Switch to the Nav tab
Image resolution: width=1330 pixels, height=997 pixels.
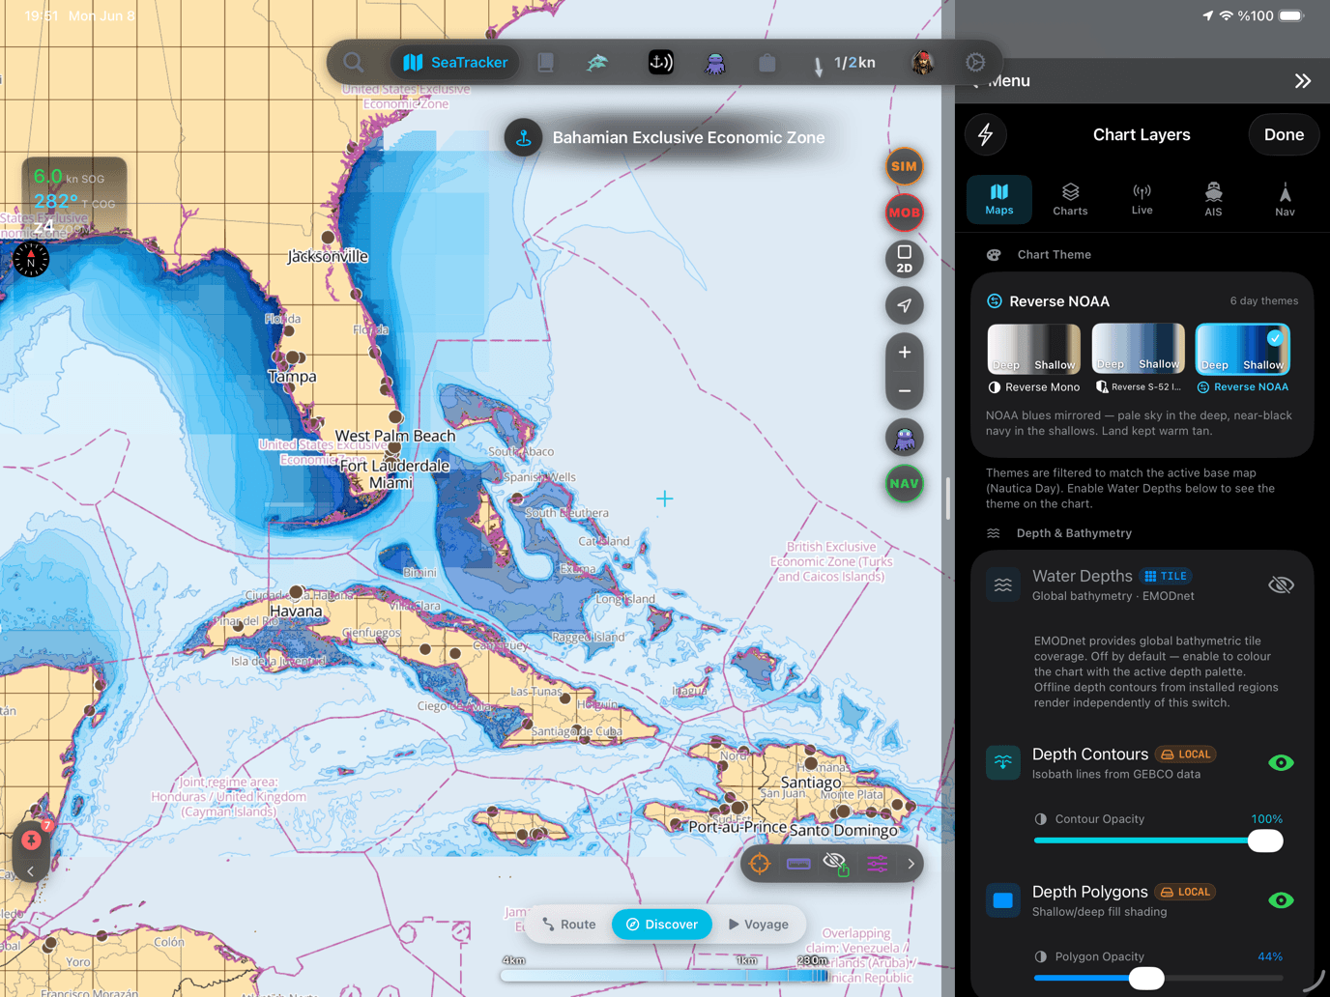(1285, 199)
